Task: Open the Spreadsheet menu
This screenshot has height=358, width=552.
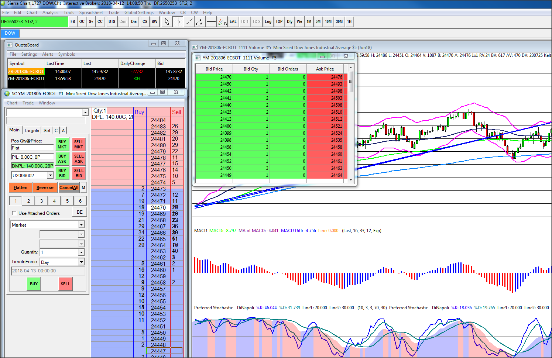Action: pos(91,13)
